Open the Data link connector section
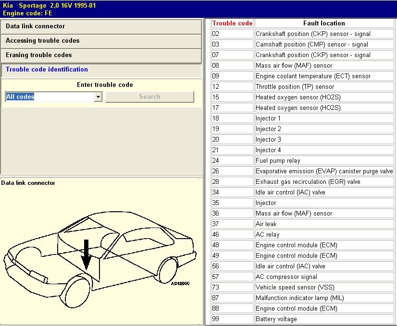This screenshot has width=397, height=326. coord(101,26)
